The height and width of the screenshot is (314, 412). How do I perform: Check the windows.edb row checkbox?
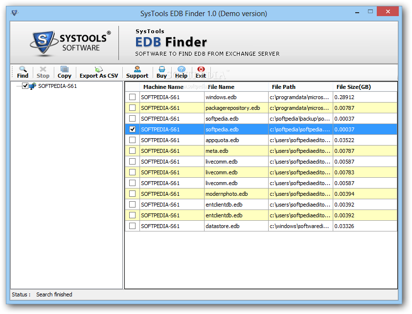coord(133,97)
